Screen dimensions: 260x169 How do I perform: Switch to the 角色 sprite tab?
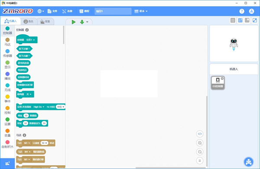(x=29, y=21)
